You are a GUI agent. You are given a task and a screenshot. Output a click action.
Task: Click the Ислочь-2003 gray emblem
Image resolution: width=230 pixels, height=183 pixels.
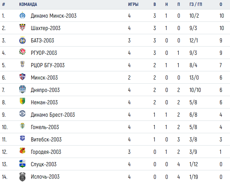[22, 177]
